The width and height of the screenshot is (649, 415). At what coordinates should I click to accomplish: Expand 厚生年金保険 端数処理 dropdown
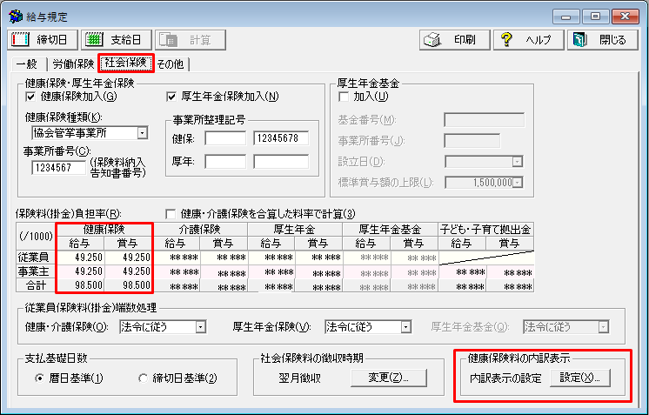pos(405,327)
